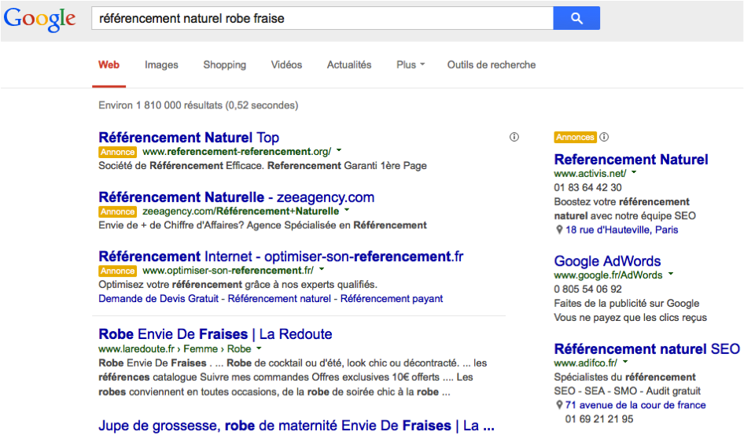744x435 pixels.
Task: Open Outils de recherche
Action: click(491, 65)
